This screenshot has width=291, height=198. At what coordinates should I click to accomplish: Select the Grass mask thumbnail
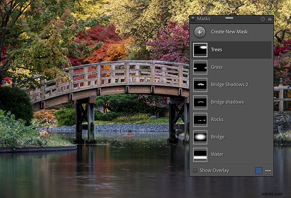(200, 68)
